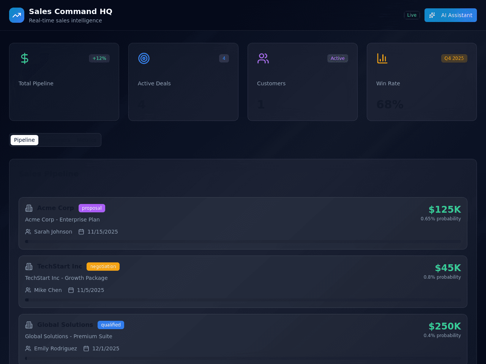The image size is (486, 364).
Task: Open the AI Assistant panel
Action: [451, 15]
